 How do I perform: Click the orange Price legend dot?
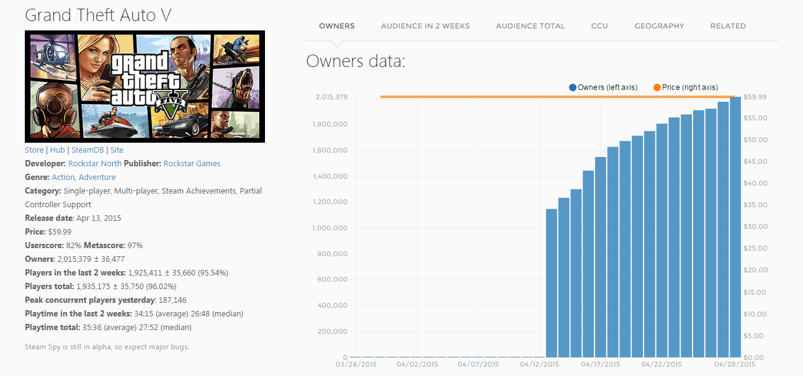[x=656, y=87]
